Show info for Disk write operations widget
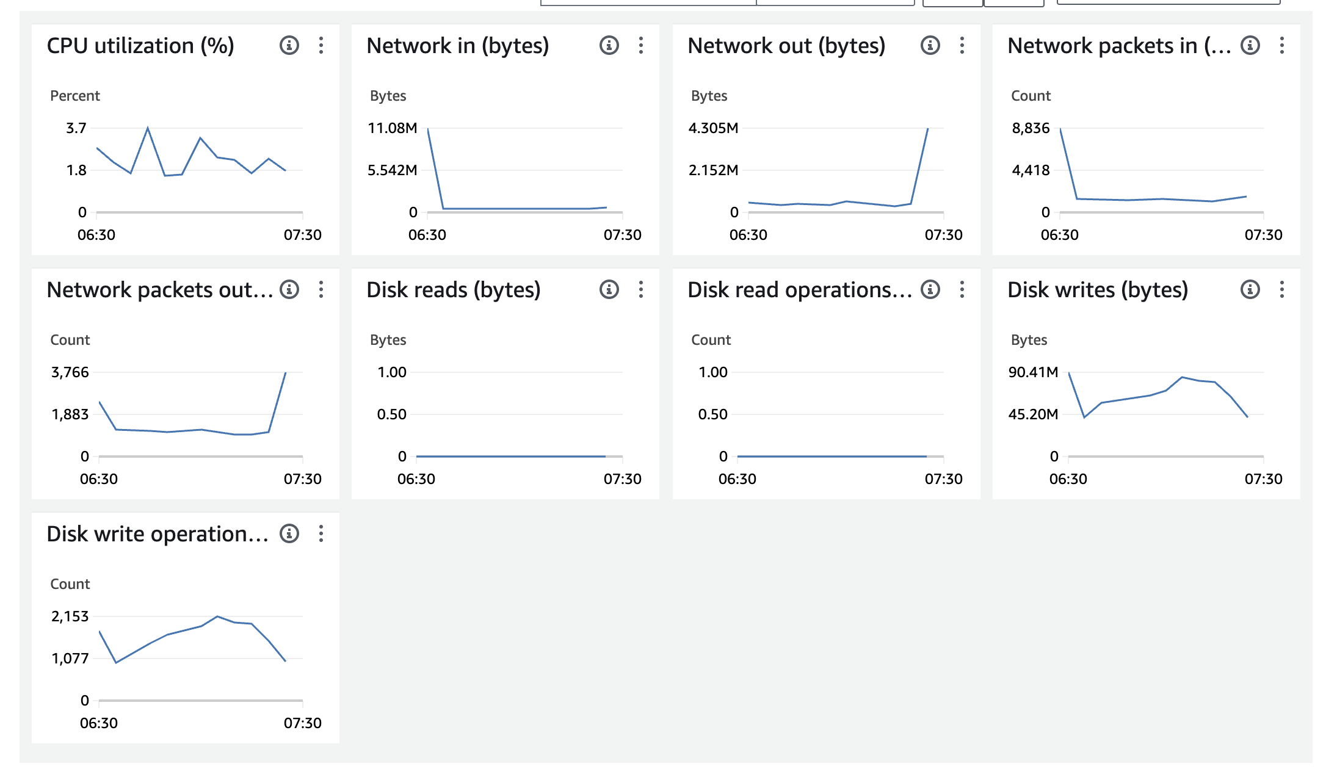The height and width of the screenshot is (769, 1337). (x=289, y=533)
